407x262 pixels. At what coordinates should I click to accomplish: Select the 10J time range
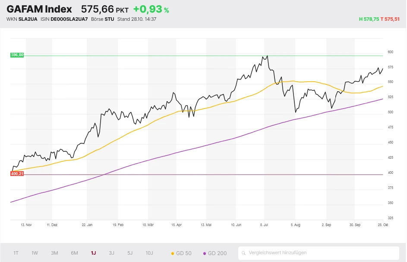pyautogui.click(x=149, y=253)
